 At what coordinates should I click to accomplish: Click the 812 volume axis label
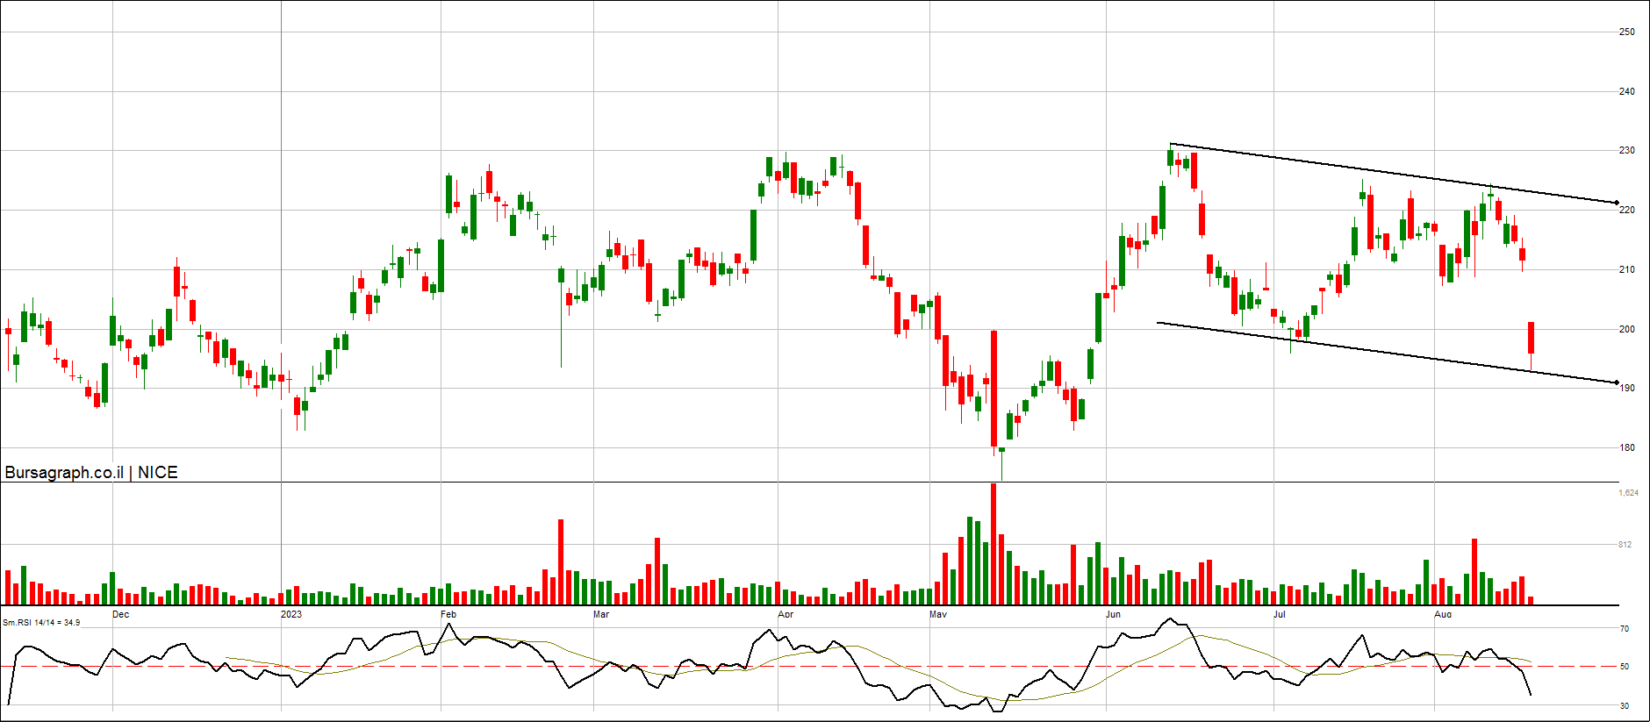point(1625,545)
